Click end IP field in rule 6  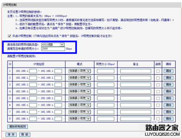click(x=58, y=105)
